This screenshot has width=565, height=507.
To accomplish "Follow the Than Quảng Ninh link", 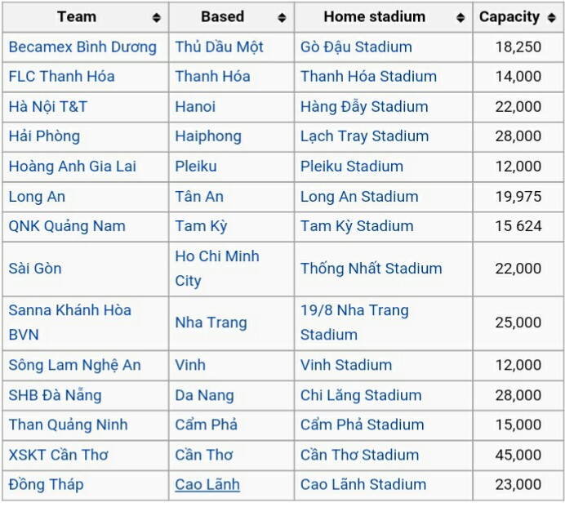I will (x=68, y=425).
